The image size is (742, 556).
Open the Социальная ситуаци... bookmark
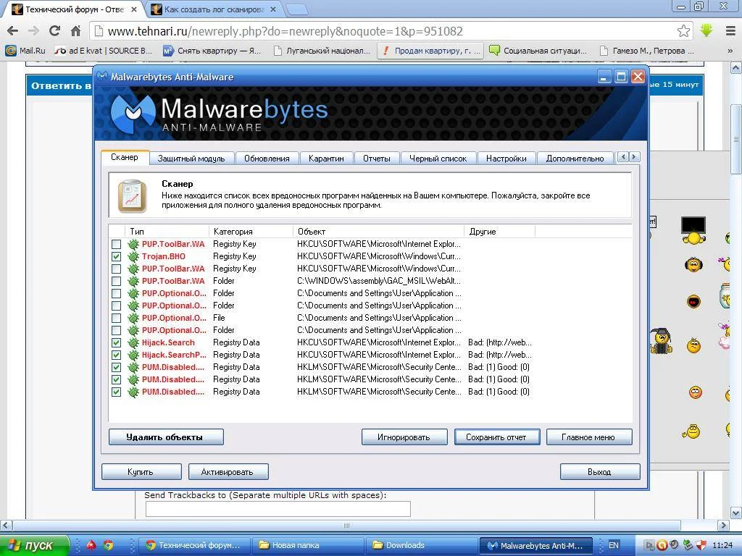[x=538, y=51]
